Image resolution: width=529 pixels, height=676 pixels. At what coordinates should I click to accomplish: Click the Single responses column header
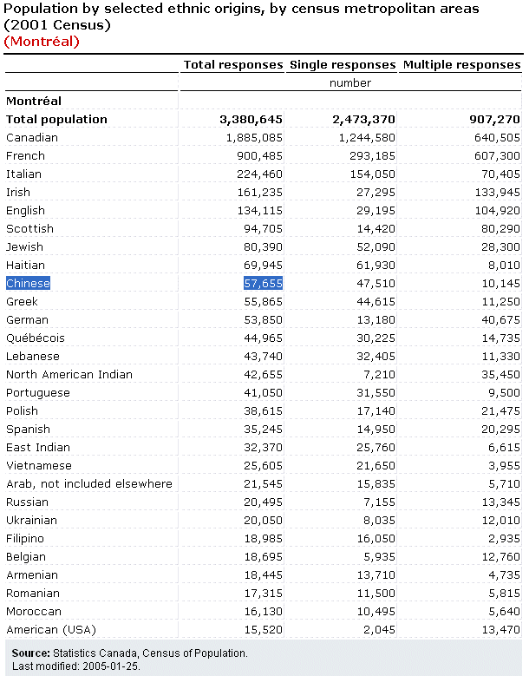pyautogui.click(x=342, y=64)
